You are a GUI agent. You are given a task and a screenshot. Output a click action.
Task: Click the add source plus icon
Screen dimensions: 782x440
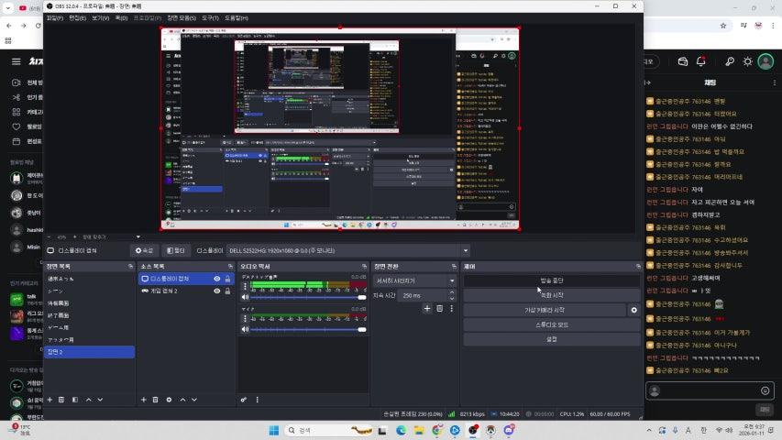point(144,400)
